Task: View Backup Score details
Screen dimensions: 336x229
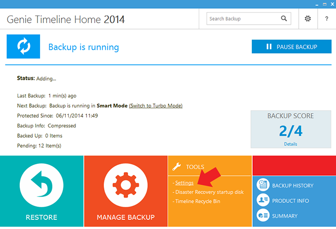Action: click(x=291, y=144)
